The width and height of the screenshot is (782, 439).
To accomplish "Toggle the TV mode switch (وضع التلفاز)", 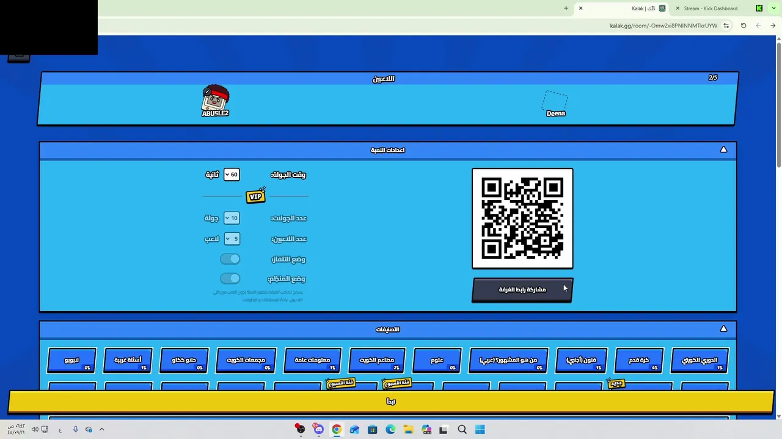I will tap(230, 259).
